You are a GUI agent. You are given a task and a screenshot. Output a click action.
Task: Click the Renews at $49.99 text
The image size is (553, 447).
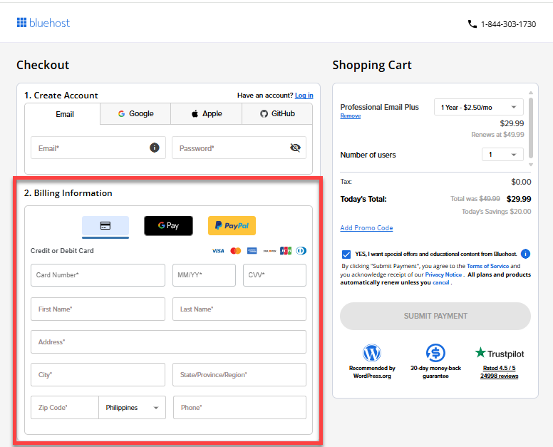click(497, 135)
